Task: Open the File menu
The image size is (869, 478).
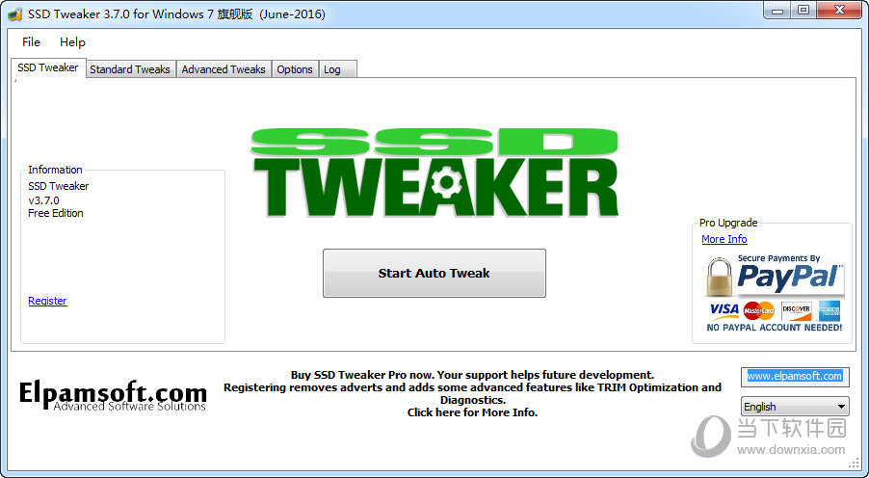Action: point(31,42)
